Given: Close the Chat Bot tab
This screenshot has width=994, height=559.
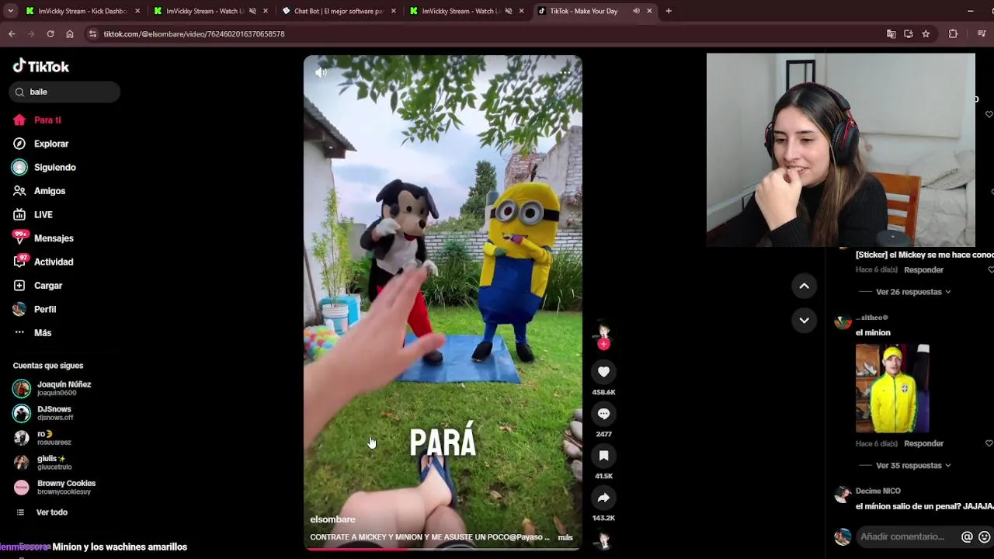Looking at the screenshot, I should coord(393,11).
